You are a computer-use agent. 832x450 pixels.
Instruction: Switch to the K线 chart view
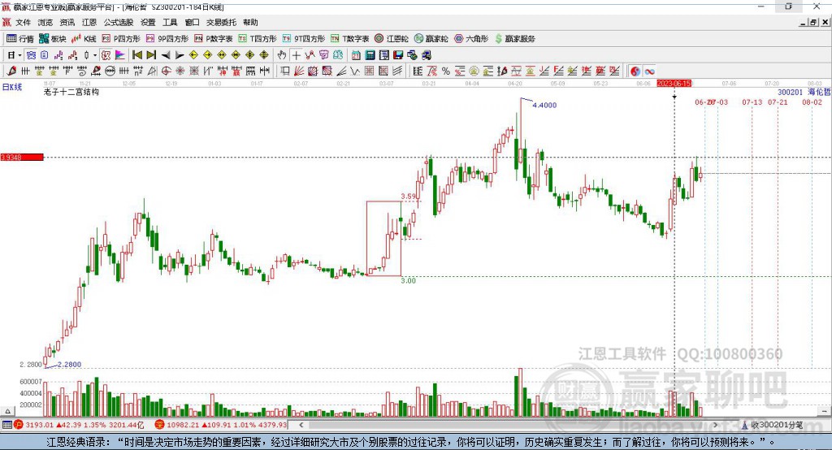coord(84,39)
